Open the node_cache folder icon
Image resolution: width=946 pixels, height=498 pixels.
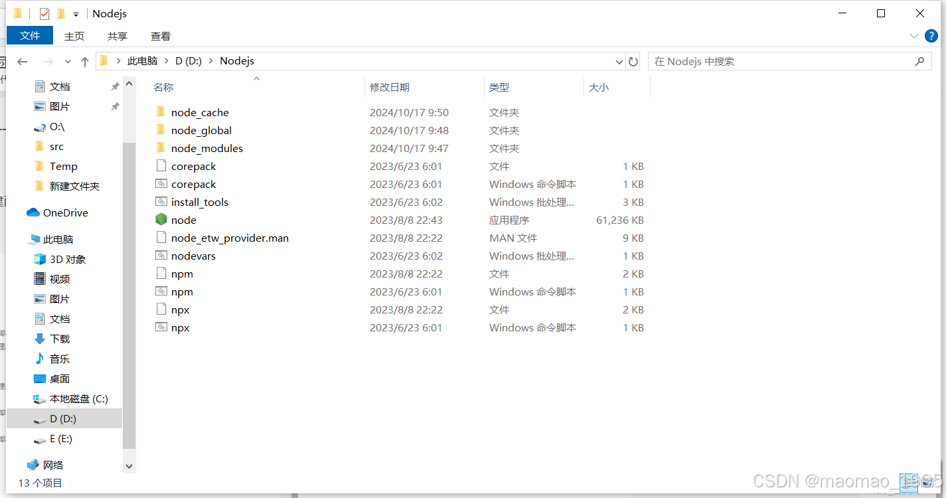(x=161, y=112)
